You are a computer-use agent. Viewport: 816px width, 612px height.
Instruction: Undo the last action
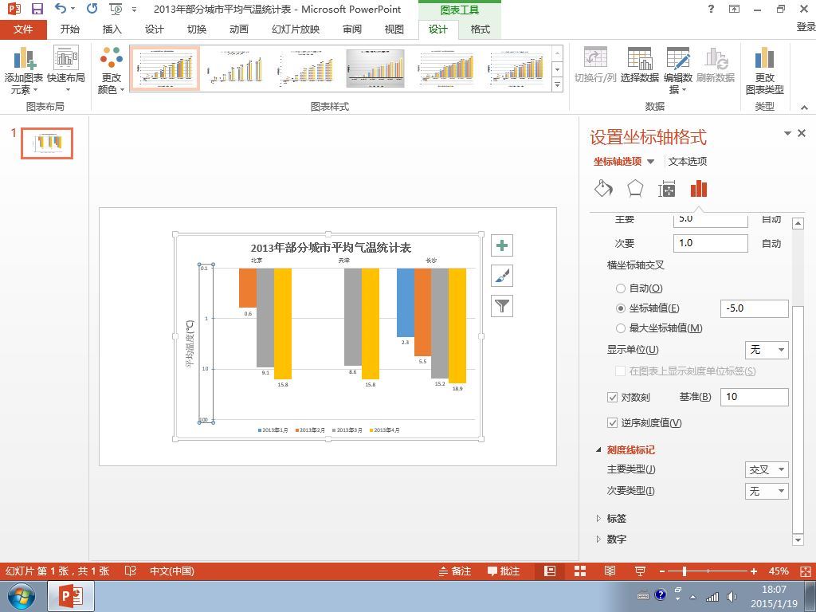pyautogui.click(x=61, y=9)
